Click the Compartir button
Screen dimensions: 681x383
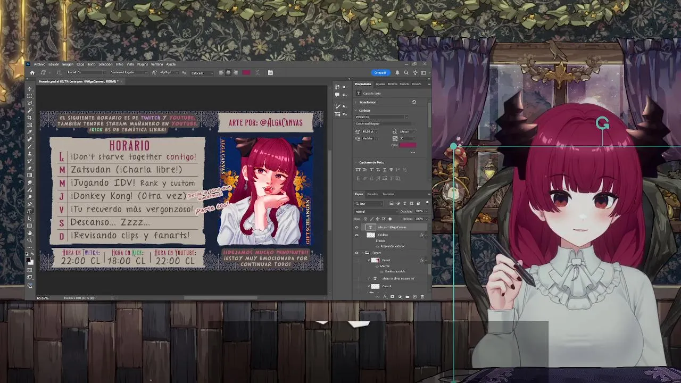[x=381, y=73]
